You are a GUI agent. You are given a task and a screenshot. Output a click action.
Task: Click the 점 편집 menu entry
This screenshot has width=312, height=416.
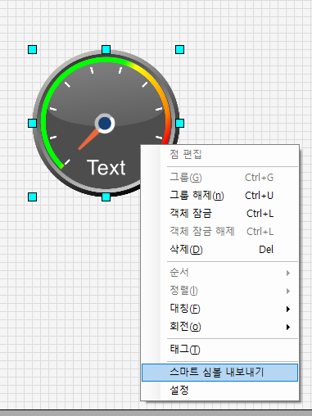click(219, 155)
